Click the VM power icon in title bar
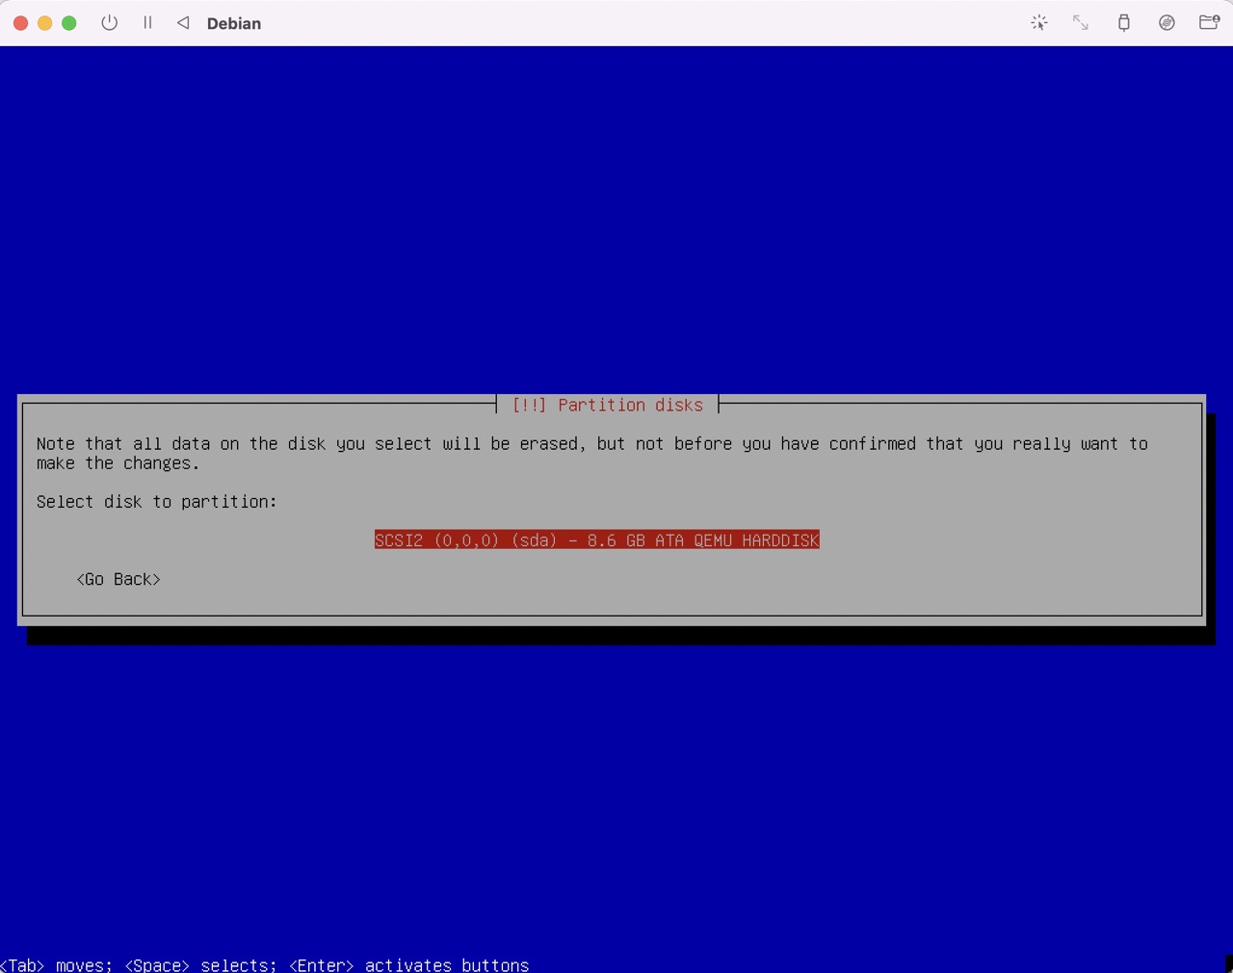1233x973 pixels. (109, 23)
